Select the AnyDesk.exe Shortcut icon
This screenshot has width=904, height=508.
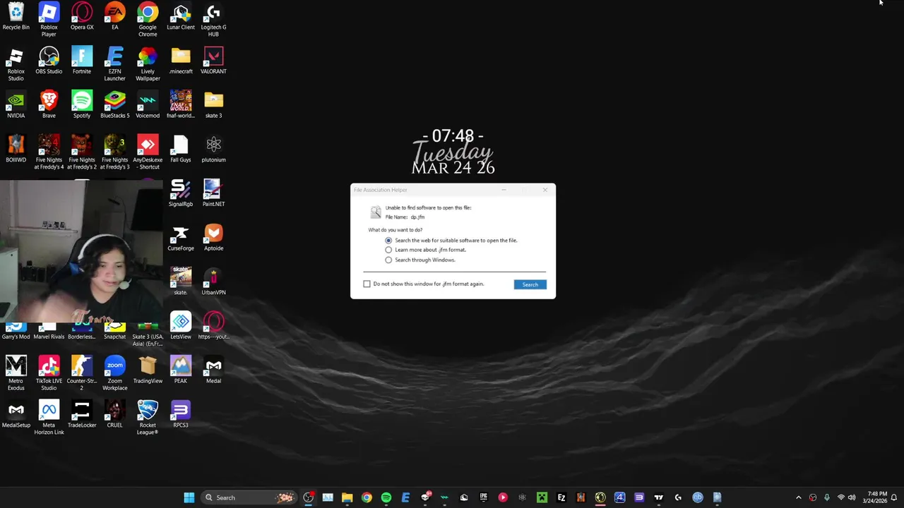pos(148,152)
